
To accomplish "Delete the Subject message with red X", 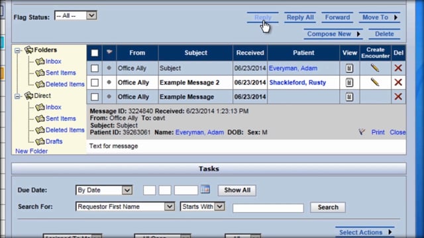I will pyautogui.click(x=398, y=68).
